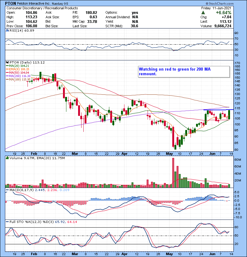This screenshot has height=257, width=247.
Task: Click the Jun label on the price date axis
Action: click(212, 154)
